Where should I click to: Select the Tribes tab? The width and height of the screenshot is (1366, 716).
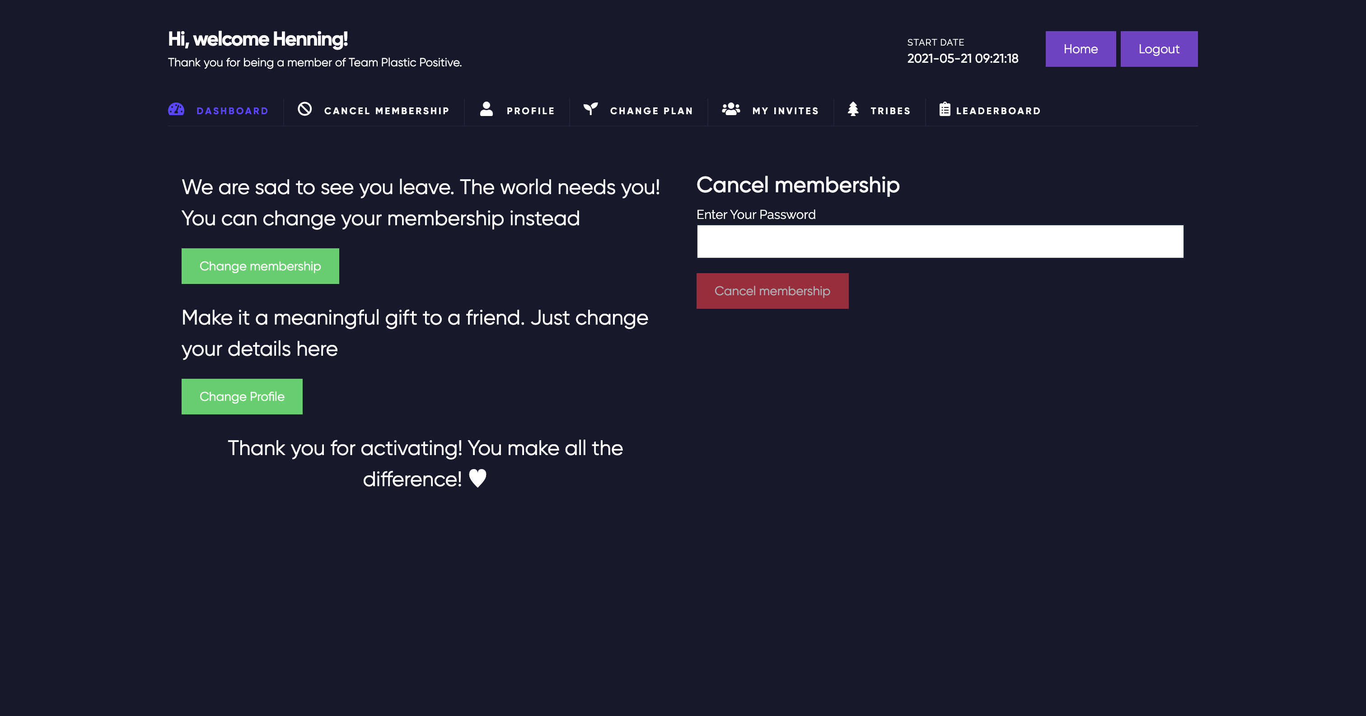[879, 110]
